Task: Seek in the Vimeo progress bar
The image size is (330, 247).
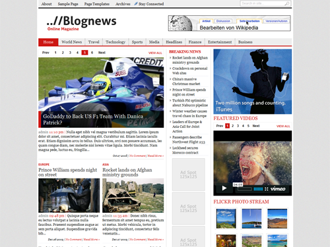Action: coord(244,189)
